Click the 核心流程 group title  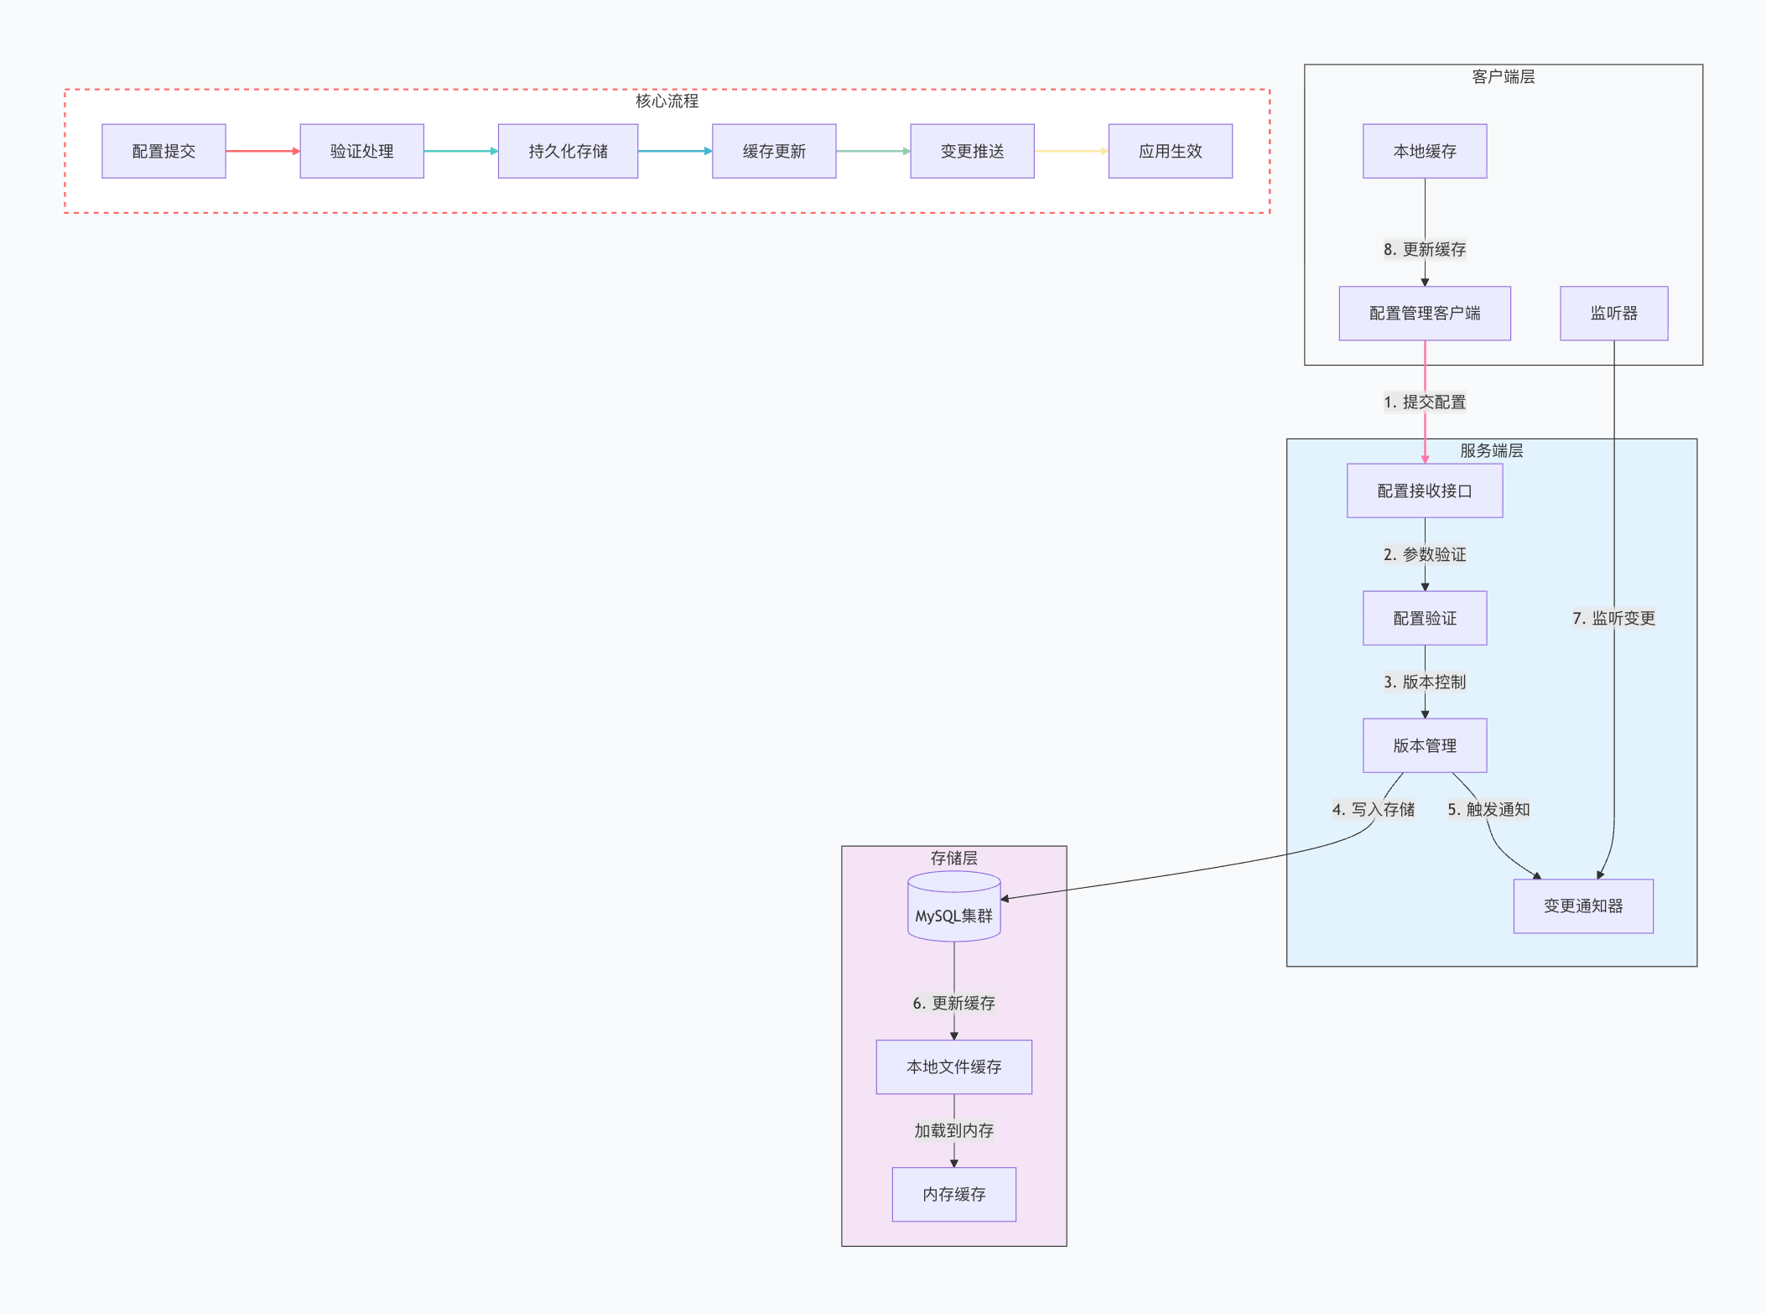click(x=667, y=101)
